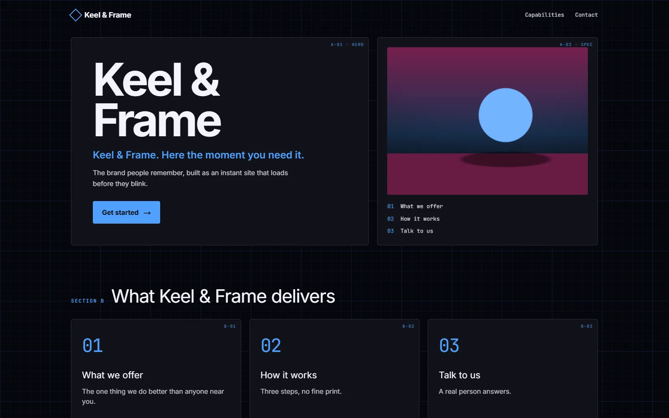This screenshot has height=418, width=669.
Task: Click the large 'Keel & Frame' hero heading
Action: [x=157, y=99]
